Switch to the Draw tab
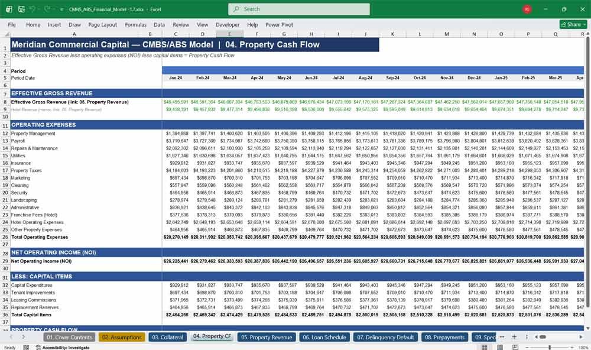Screen dimensions: 591x350 (74, 24)
